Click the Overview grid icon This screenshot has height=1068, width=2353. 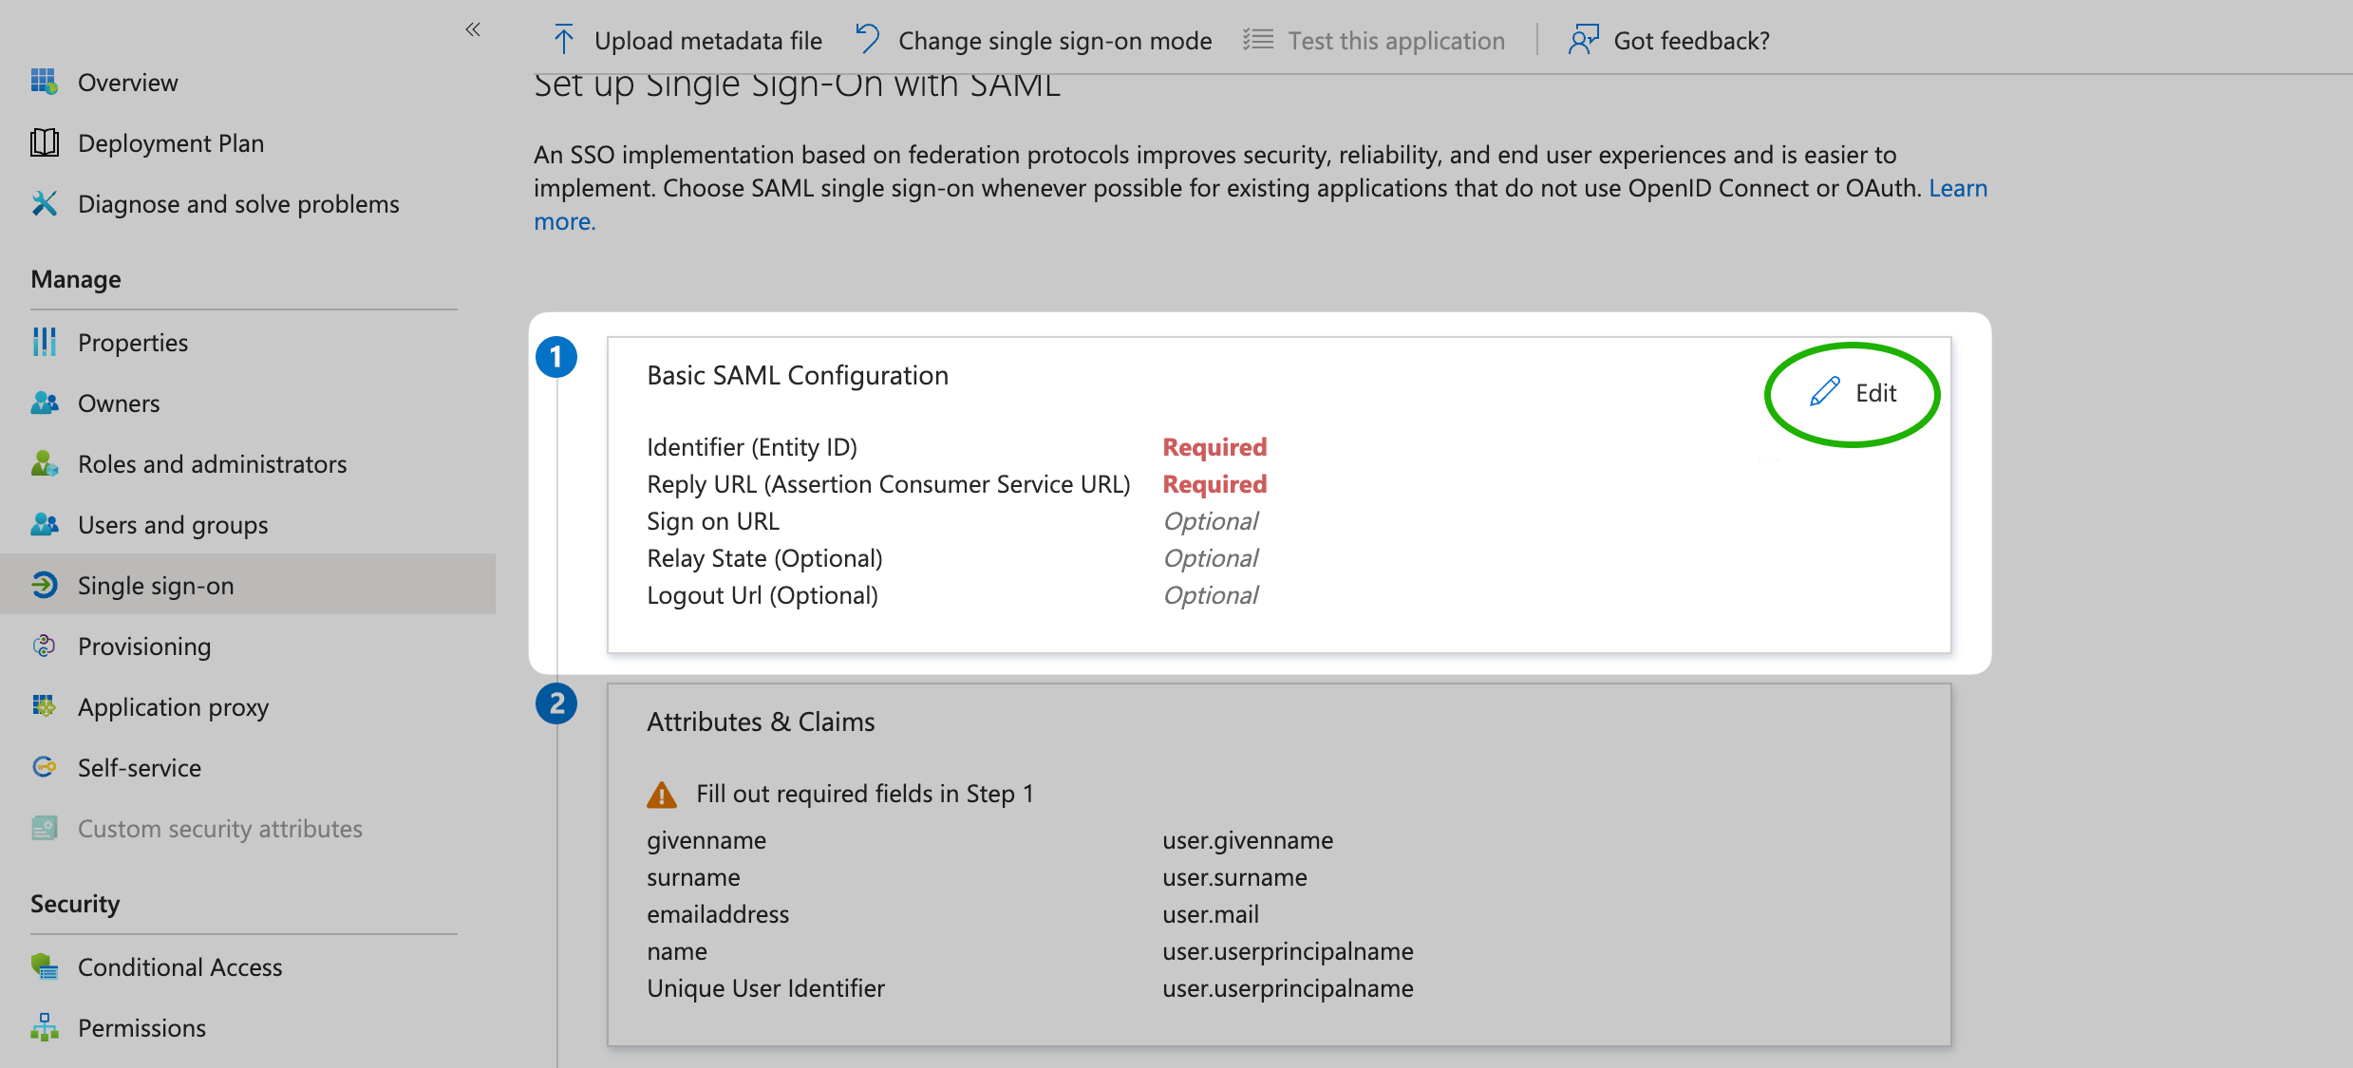tap(44, 82)
